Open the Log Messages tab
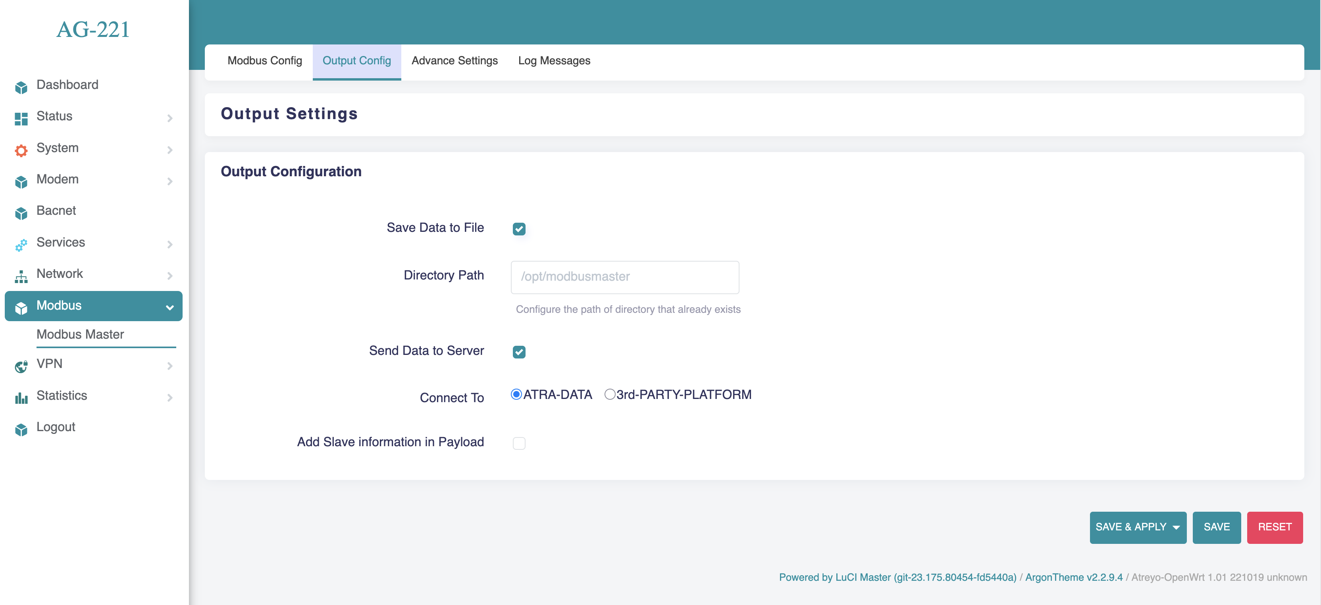This screenshot has width=1321, height=605. pos(554,60)
